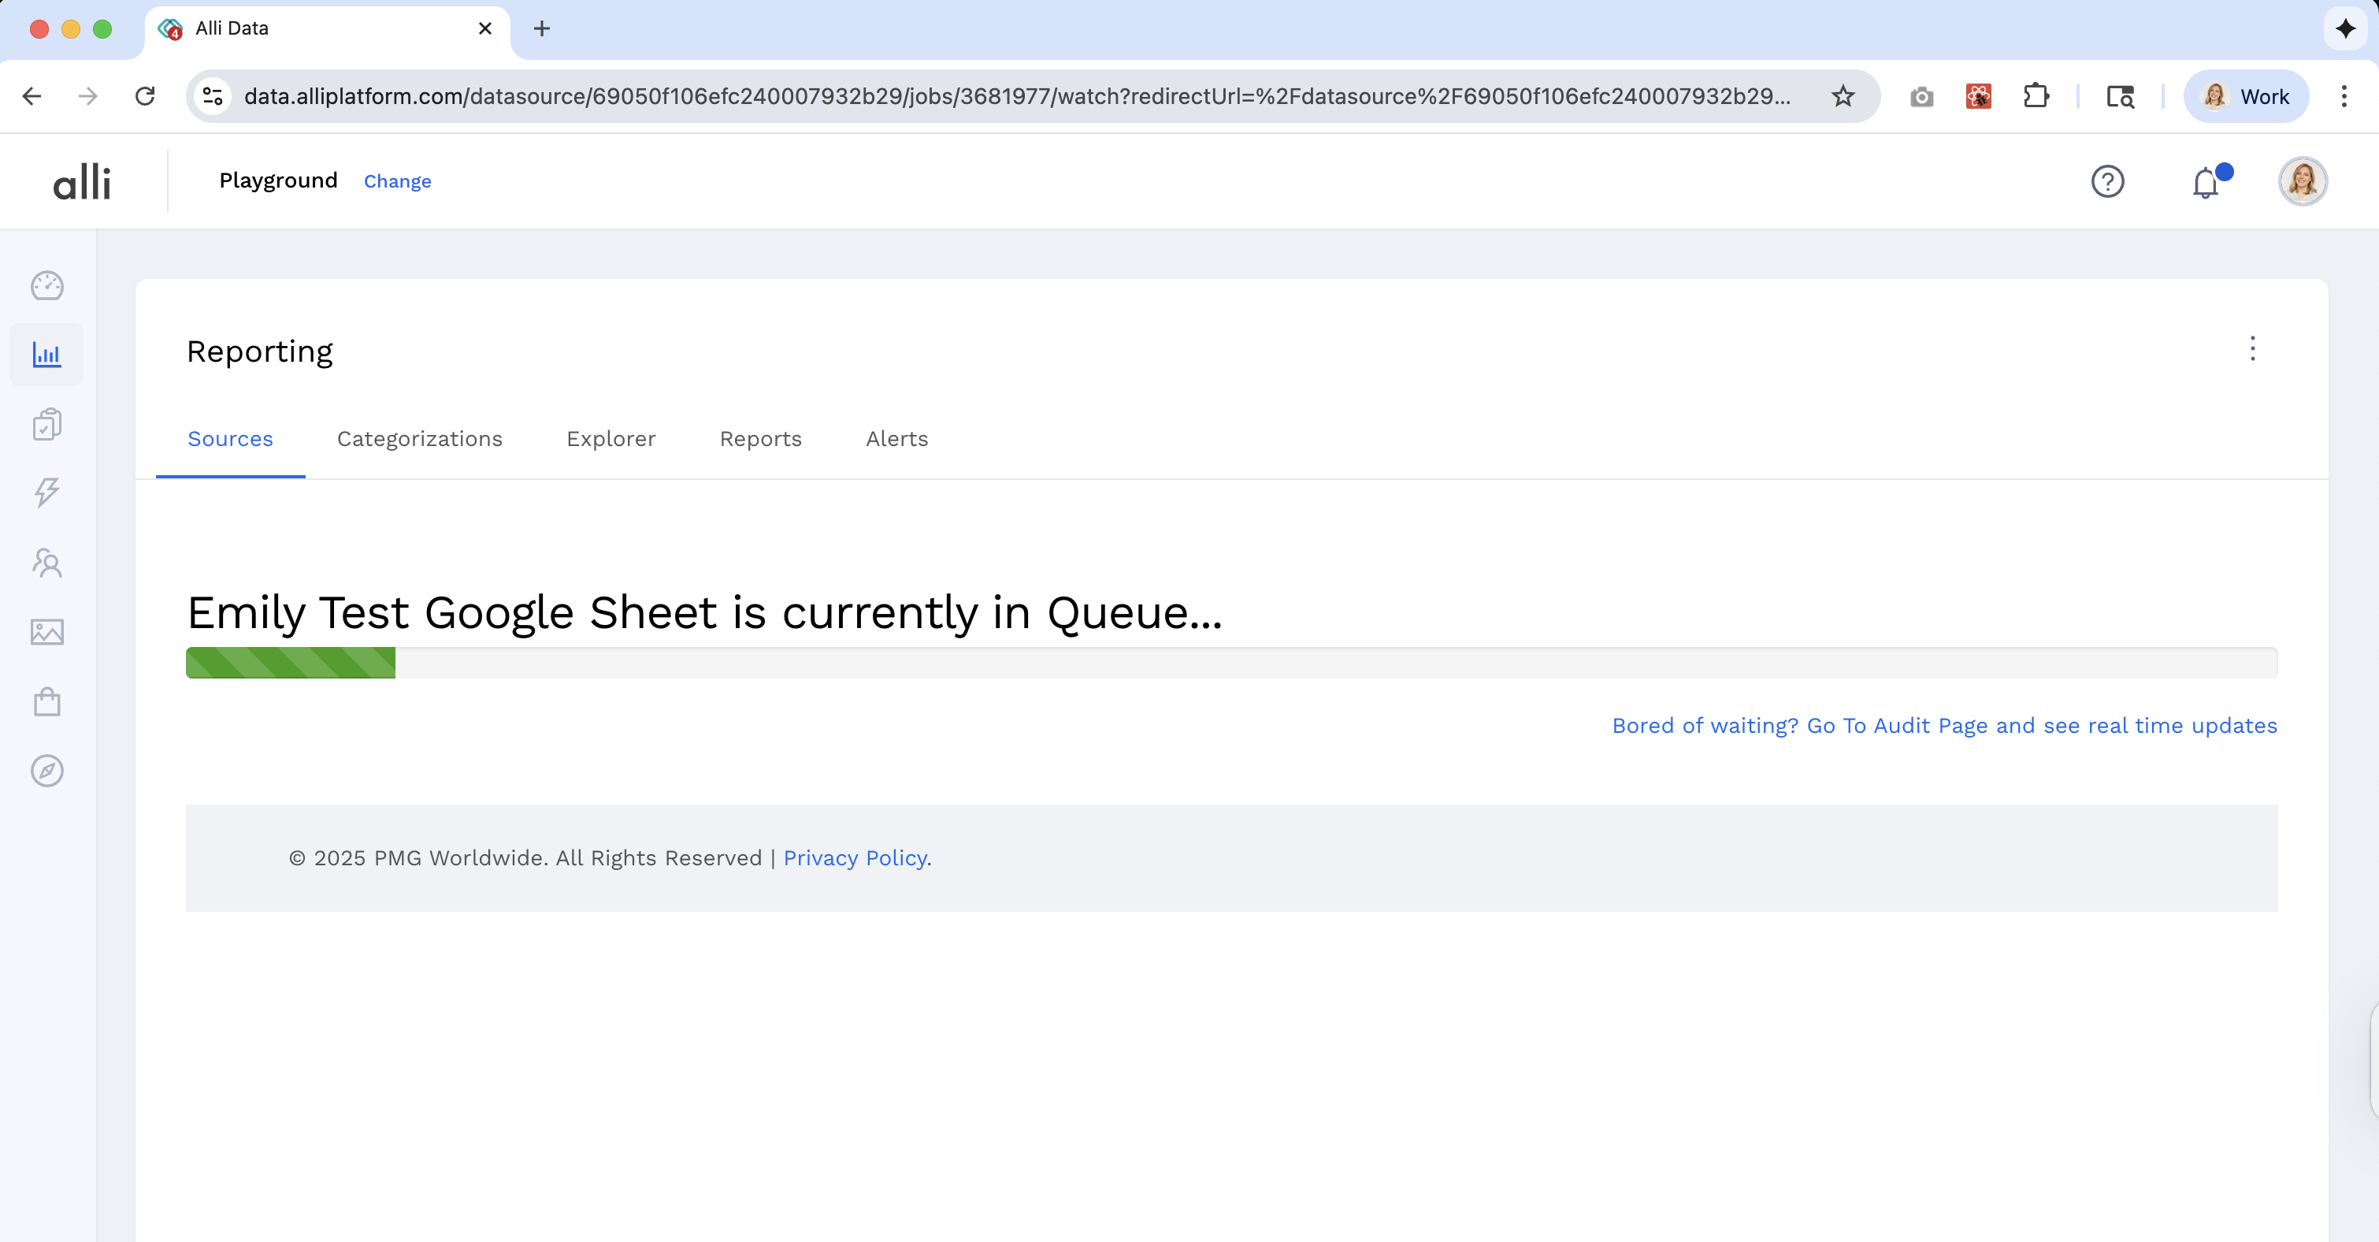Open the Work profile in the browser
The width and height of the screenshot is (2379, 1242).
point(2246,96)
